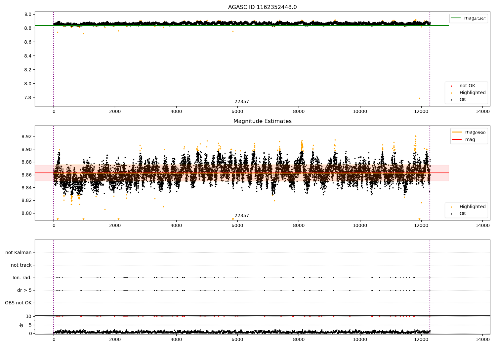496x347 pixels.
Task: Select the Magnitude Estimates subplot title
Action: (262, 121)
